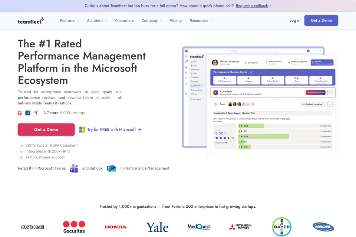Select the Description tab in preview
Image resolution: width=356 pixels, height=237 pixels.
point(251,63)
